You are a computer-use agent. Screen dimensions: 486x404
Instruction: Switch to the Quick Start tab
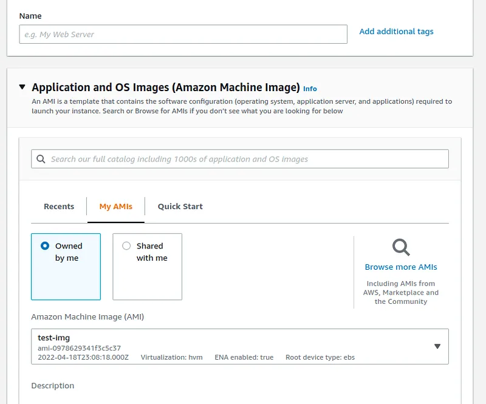pyautogui.click(x=180, y=207)
